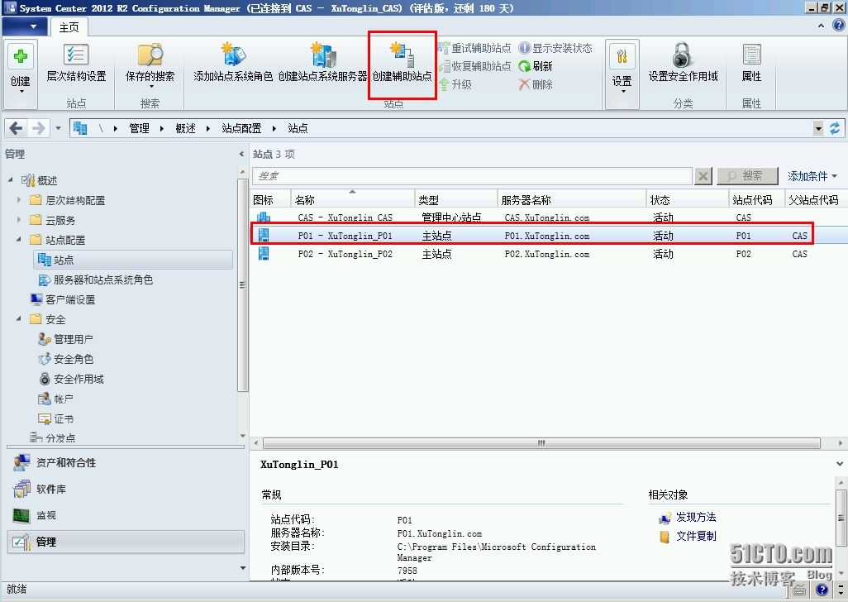This screenshot has height=602, width=848.
Task: Open Properties (属性) in the ribbon
Action: click(x=751, y=64)
